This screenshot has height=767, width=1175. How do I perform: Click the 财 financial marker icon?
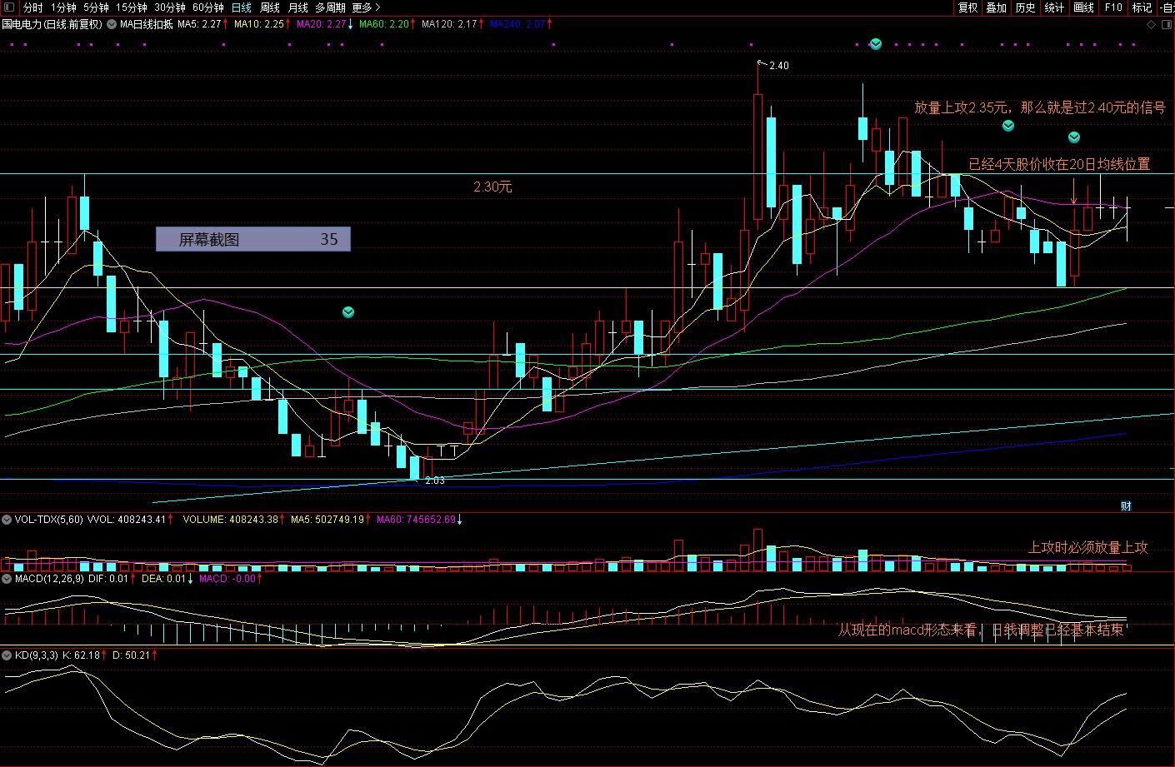(x=1126, y=506)
